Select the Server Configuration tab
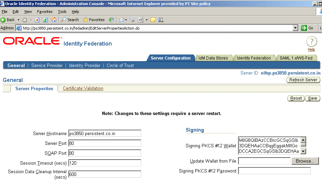This screenshot has width=322, height=181. [170, 58]
